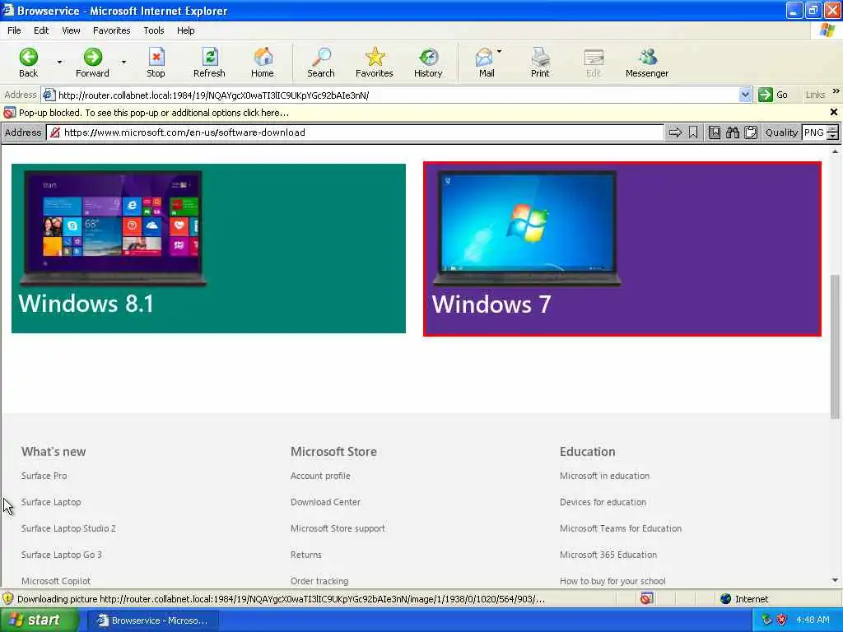Increase Quality with the up stepper

pos(833,129)
